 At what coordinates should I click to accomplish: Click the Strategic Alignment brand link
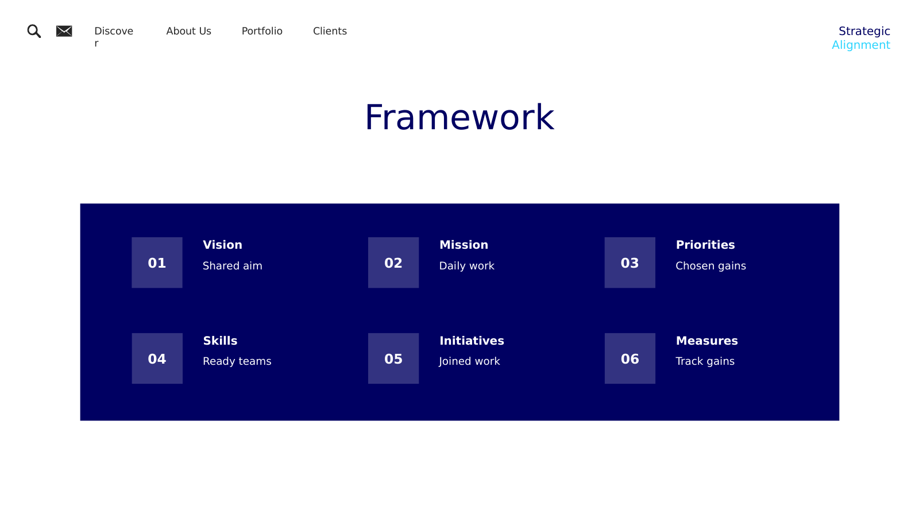pyautogui.click(x=861, y=38)
